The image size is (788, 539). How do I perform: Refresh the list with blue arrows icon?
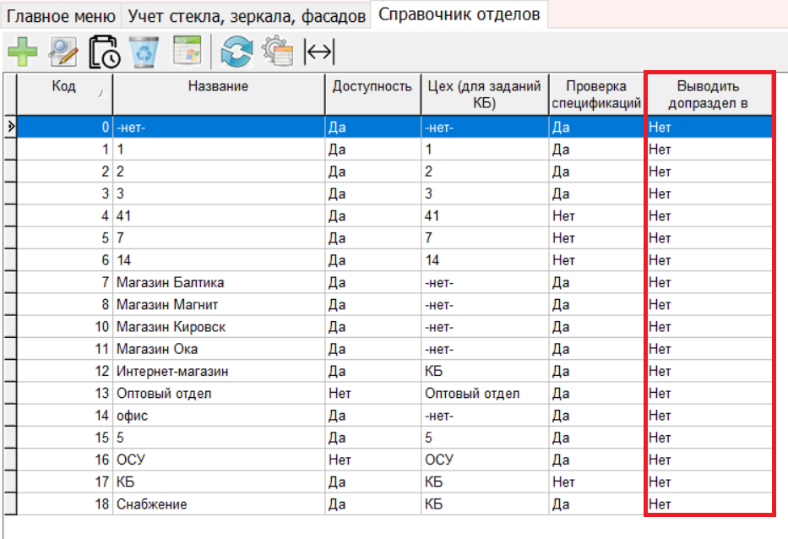(x=236, y=52)
